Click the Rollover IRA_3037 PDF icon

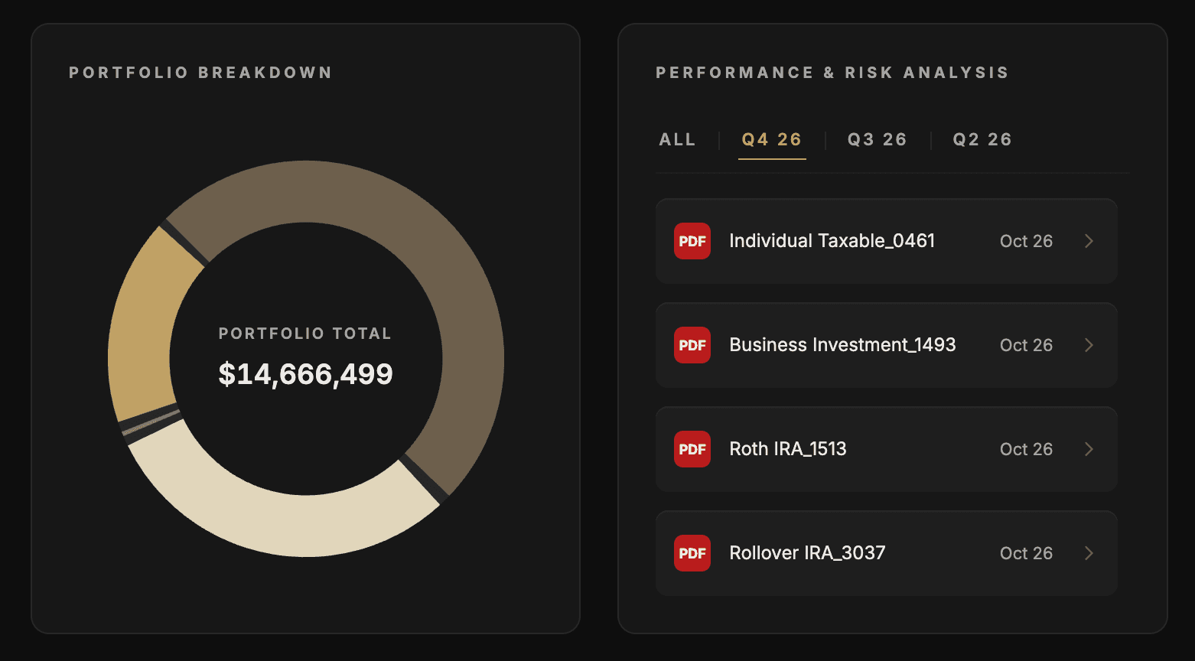point(692,553)
